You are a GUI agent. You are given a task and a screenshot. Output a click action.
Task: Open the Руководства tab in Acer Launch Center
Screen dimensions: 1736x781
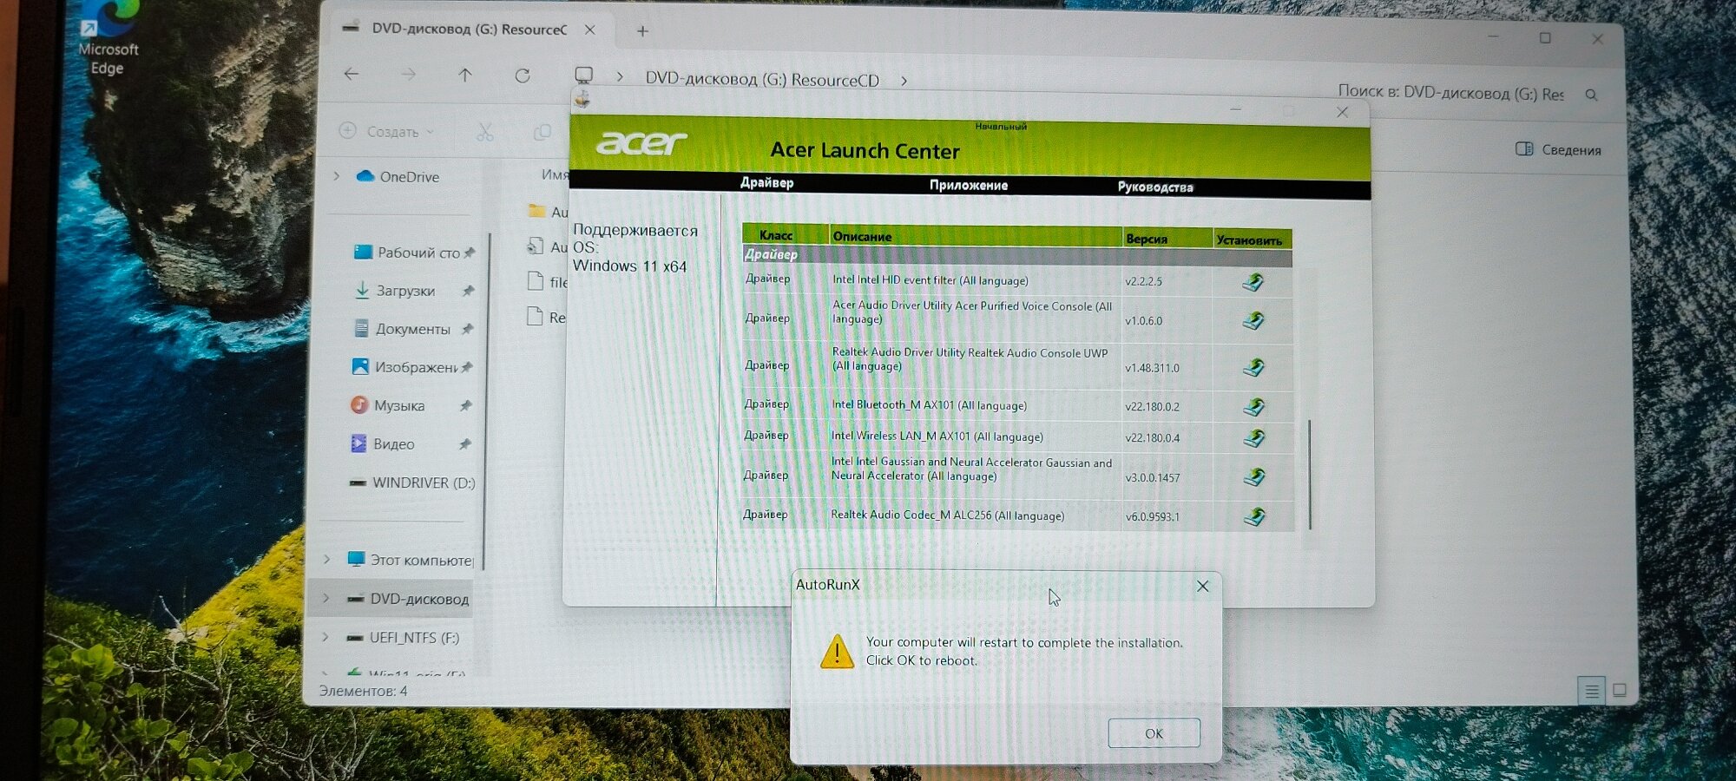point(1154,187)
